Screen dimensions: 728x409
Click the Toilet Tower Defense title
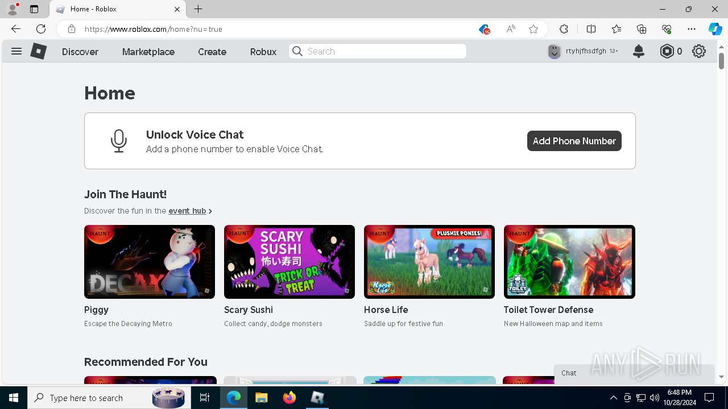tap(549, 310)
